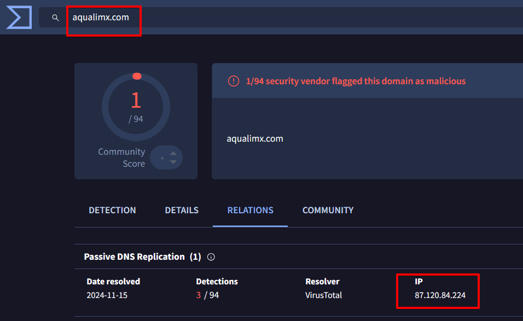Viewport: 523px width, 321px height.
Task: Click the Resolver column header
Action: tap(322, 282)
